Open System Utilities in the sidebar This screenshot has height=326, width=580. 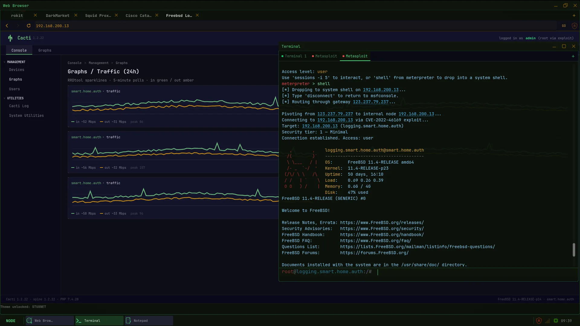26,116
